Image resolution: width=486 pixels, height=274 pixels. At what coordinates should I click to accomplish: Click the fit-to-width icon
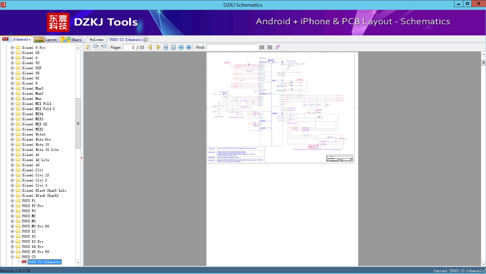click(166, 47)
